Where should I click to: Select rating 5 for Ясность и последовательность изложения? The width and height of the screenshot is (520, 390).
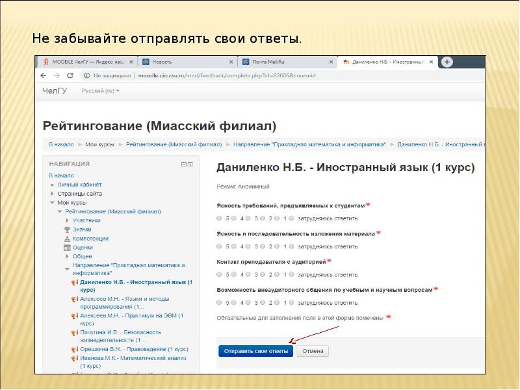tap(219, 246)
